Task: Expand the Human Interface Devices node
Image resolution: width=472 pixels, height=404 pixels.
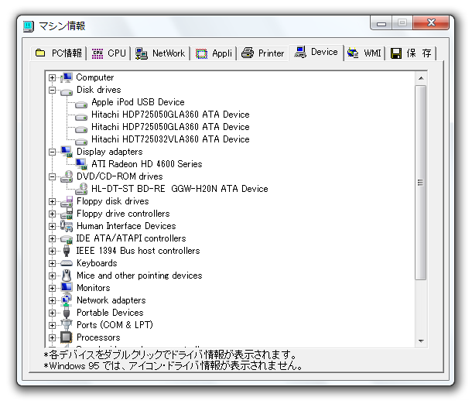Action: [x=52, y=226]
